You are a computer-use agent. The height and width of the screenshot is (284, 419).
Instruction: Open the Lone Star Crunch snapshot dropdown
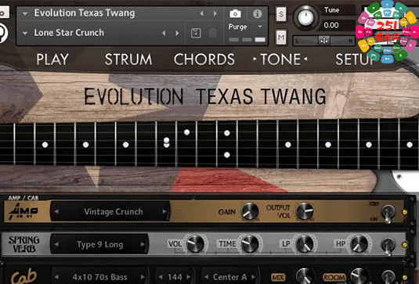tap(25, 33)
